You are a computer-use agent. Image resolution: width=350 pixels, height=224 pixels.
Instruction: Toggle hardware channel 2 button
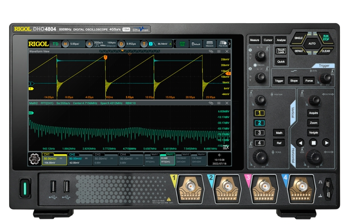coord(259,123)
